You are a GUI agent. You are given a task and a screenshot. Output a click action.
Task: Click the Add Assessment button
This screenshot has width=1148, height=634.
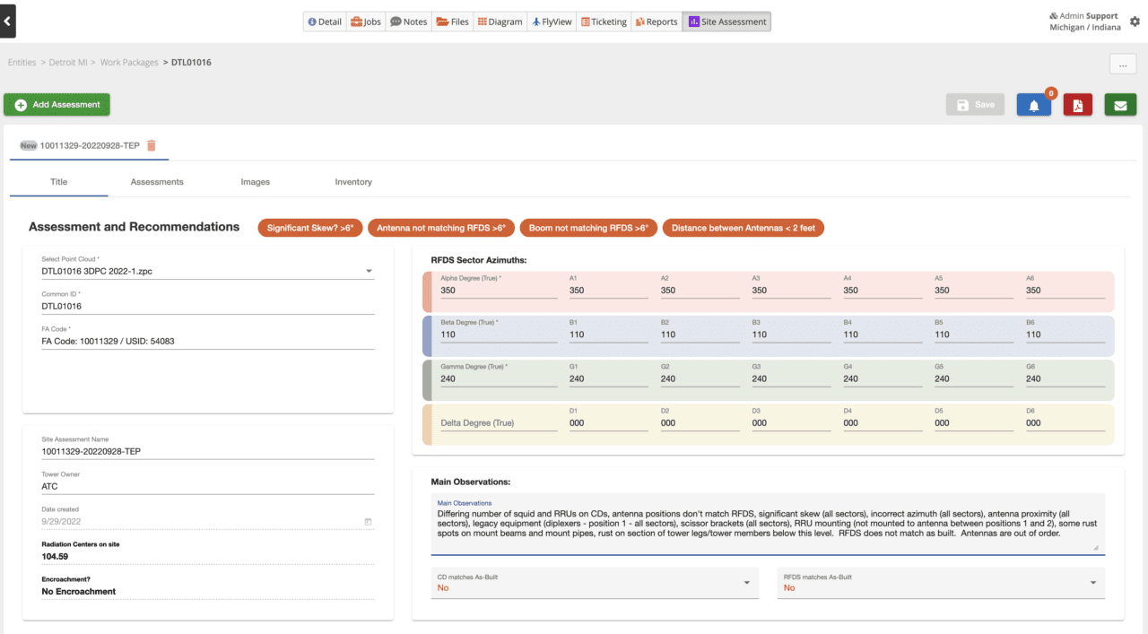click(x=57, y=104)
